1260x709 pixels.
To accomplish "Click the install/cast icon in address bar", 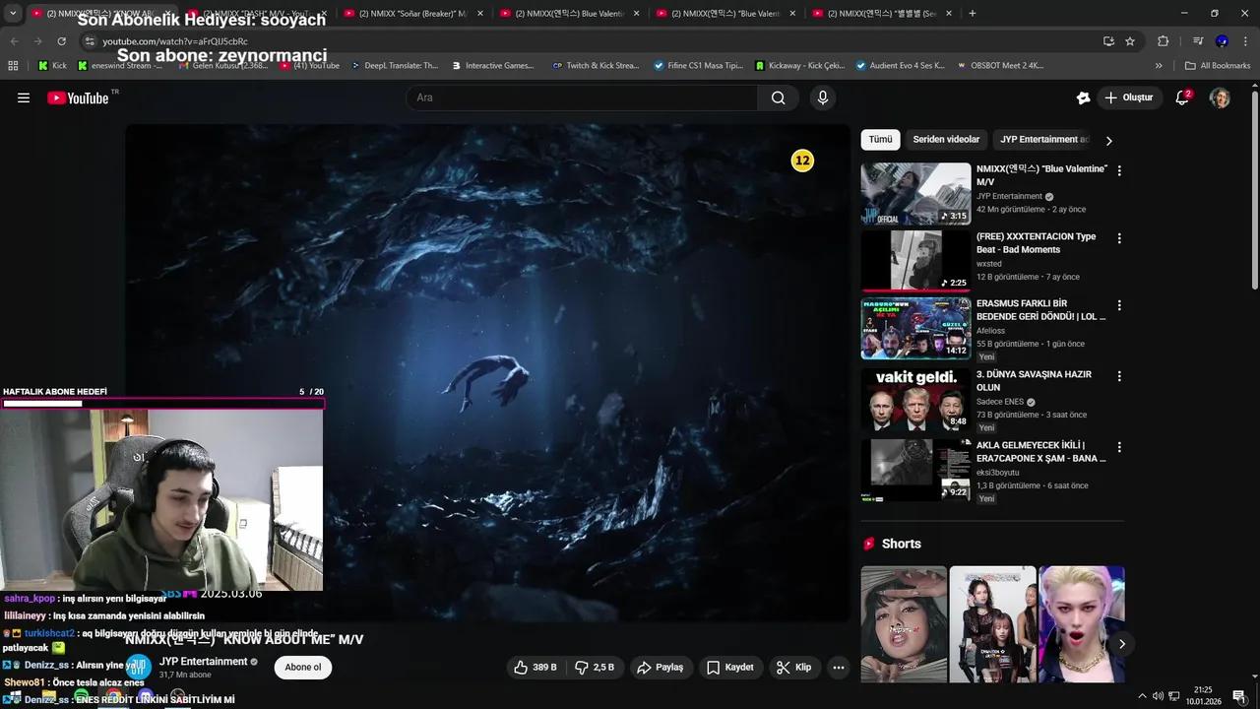I will [1108, 41].
